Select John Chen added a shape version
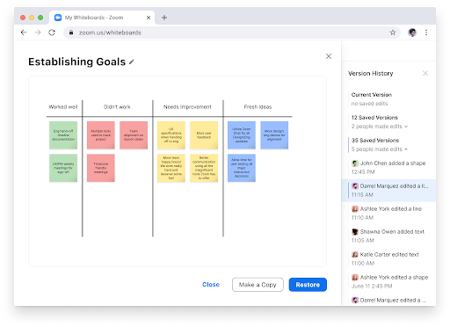 click(x=388, y=167)
